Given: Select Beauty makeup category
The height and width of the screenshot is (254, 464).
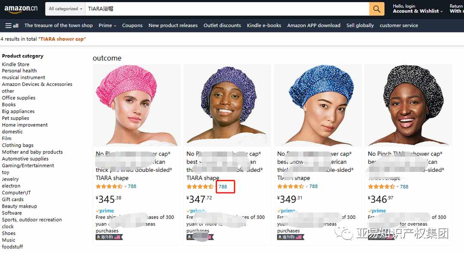Looking at the screenshot, I should pyautogui.click(x=19, y=206).
